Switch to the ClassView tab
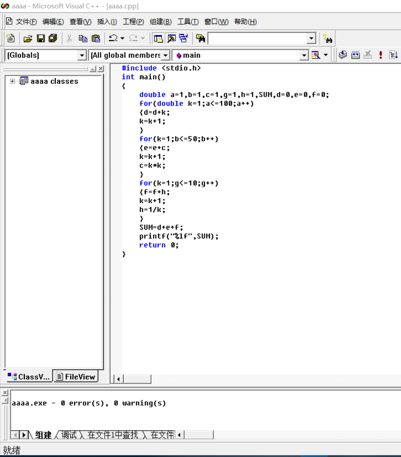This screenshot has height=457, width=401. click(x=29, y=376)
